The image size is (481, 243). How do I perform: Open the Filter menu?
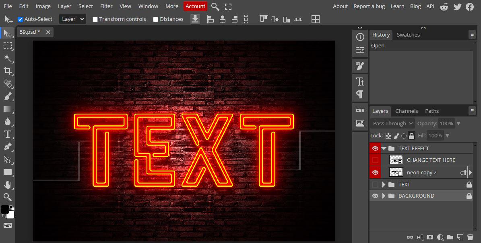[x=106, y=6]
